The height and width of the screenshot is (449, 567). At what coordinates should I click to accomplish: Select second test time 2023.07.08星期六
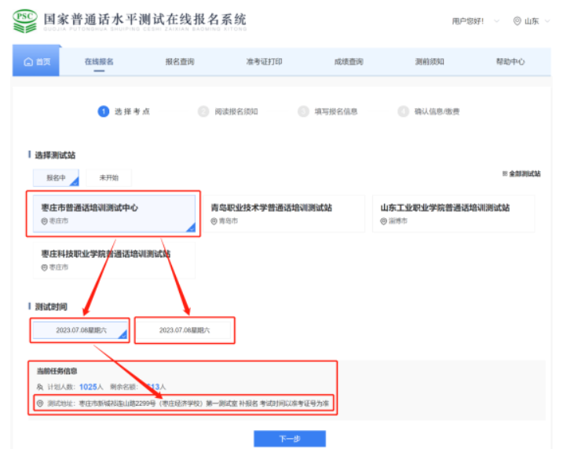click(x=185, y=330)
